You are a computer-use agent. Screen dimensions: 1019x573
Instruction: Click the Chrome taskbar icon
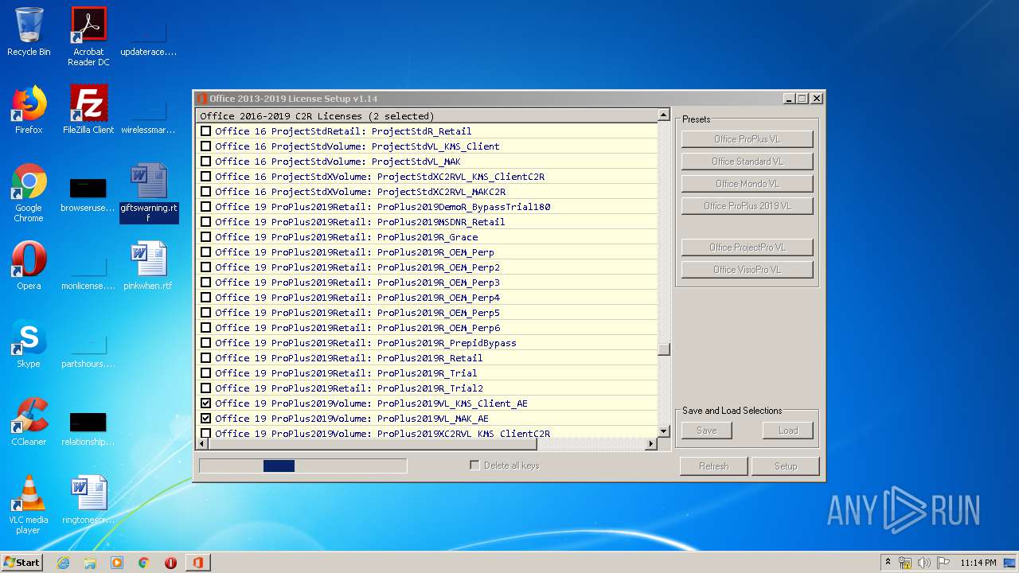click(x=143, y=563)
